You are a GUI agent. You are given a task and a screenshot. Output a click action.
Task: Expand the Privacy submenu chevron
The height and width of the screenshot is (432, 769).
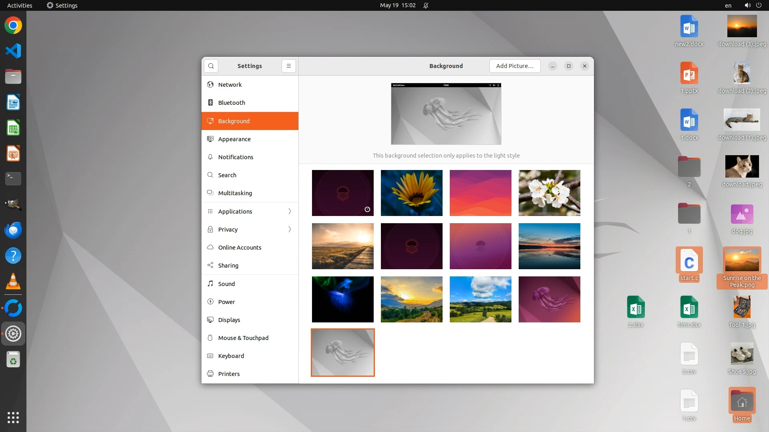coord(290,229)
